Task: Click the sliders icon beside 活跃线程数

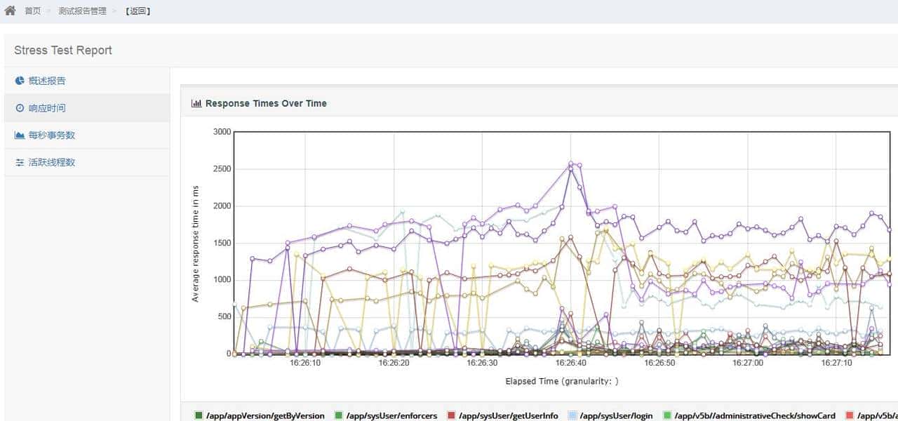Action: (x=20, y=162)
